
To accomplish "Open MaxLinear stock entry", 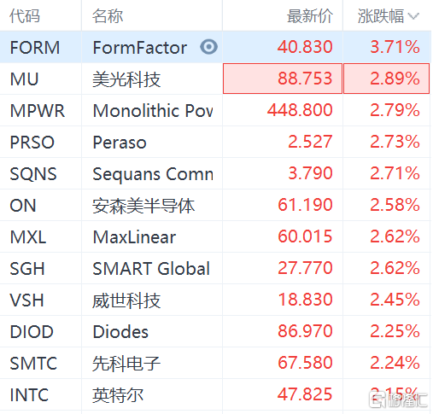I will pos(134,237).
